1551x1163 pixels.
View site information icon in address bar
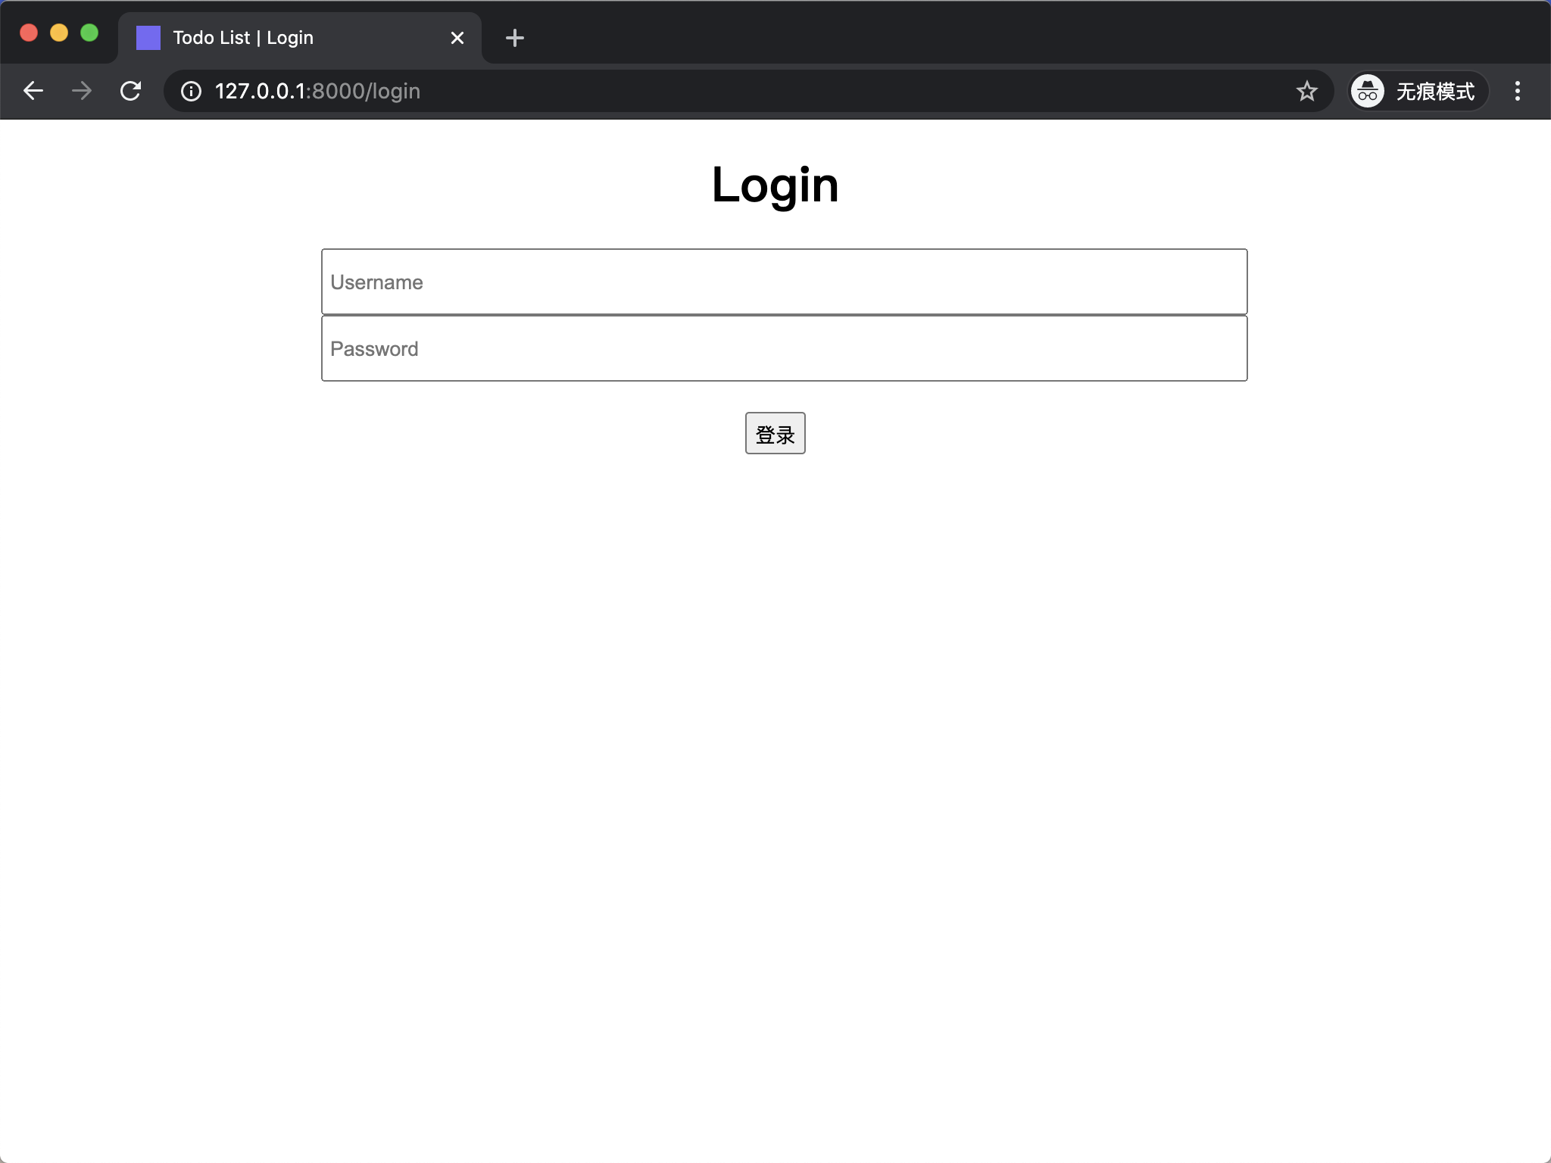(x=191, y=91)
